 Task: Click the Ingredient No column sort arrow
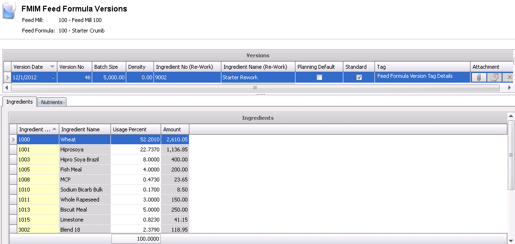[55, 129]
